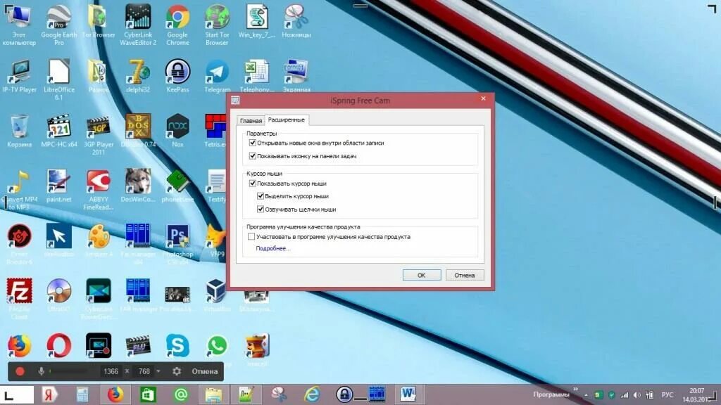Select the Ножницы snipping tool desktop icon
Screen dimensions: 721x405
[296, 21]
